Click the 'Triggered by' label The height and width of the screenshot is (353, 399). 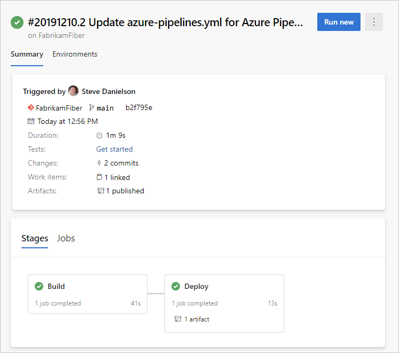(44, 92)
